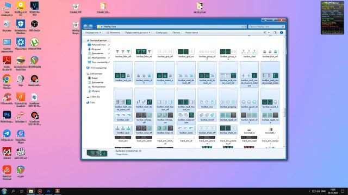Go back with Explorer back arrow
Screen dimensions: 348x195
85,27
